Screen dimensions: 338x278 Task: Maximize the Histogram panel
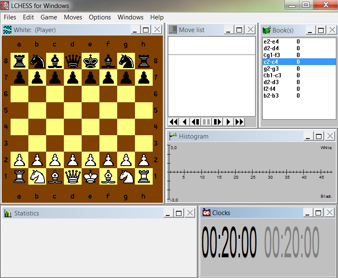(319, 136)
